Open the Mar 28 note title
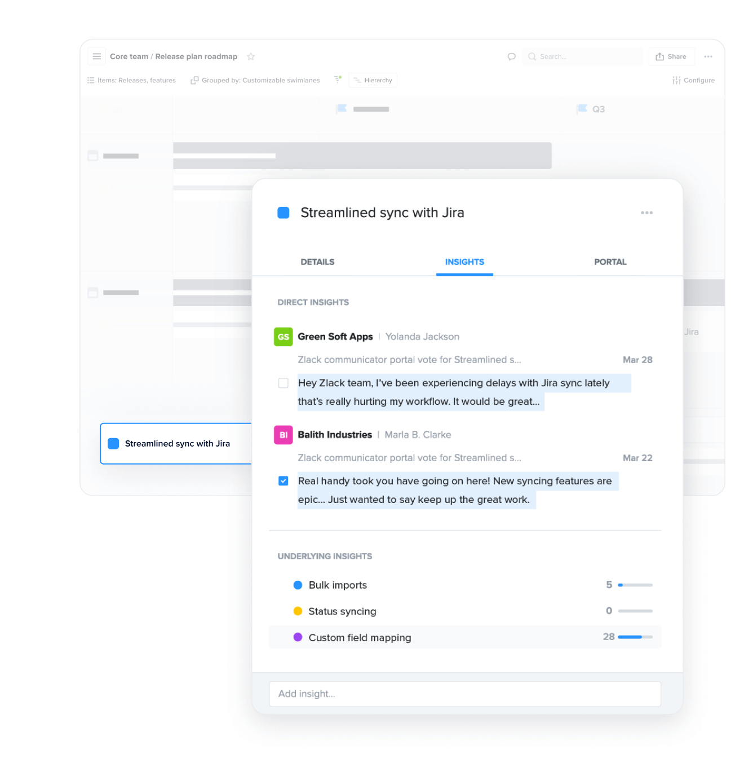Viewport: 753px width, 764px height. point(409,360)
